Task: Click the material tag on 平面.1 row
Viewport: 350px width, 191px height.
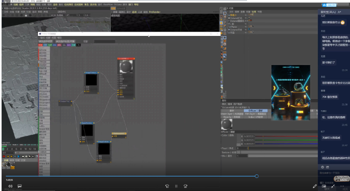Action: point(252,15)
